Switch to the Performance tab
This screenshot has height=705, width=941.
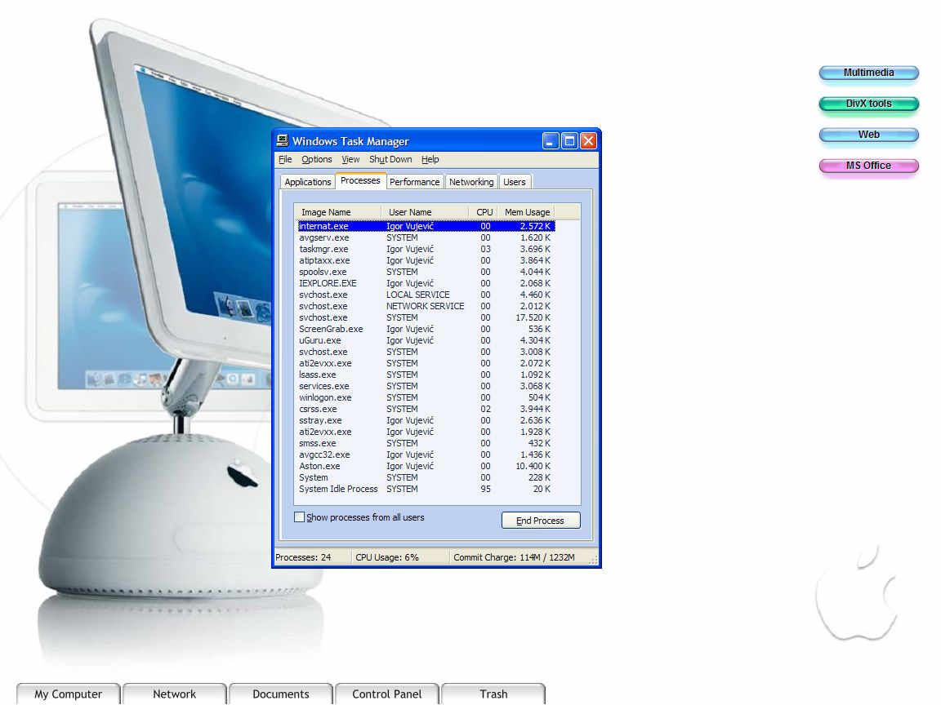pos(414,182)
